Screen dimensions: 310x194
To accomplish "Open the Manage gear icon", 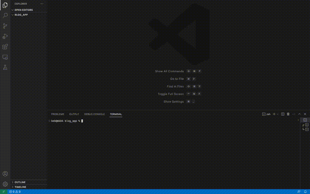I will pyautogui.click(x=5, y=184).
